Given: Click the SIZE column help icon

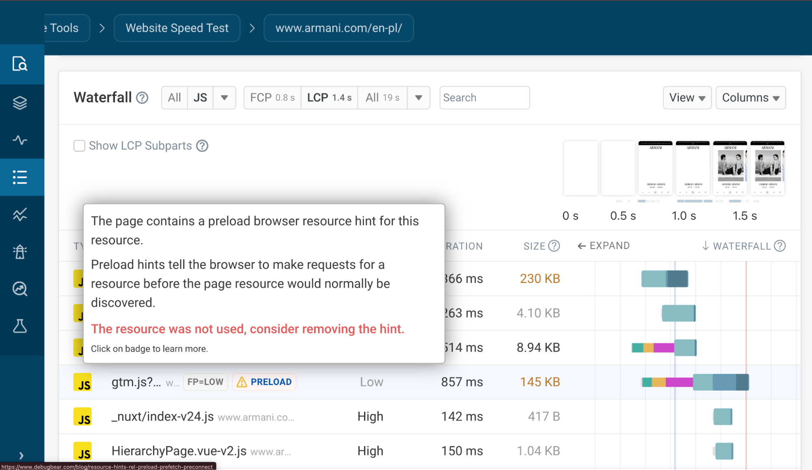Looking at the screenshot, I should click(x=554, y=246).
